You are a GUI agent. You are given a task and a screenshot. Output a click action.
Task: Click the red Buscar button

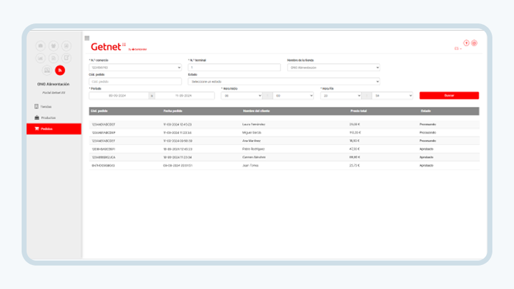pos(449,95)
